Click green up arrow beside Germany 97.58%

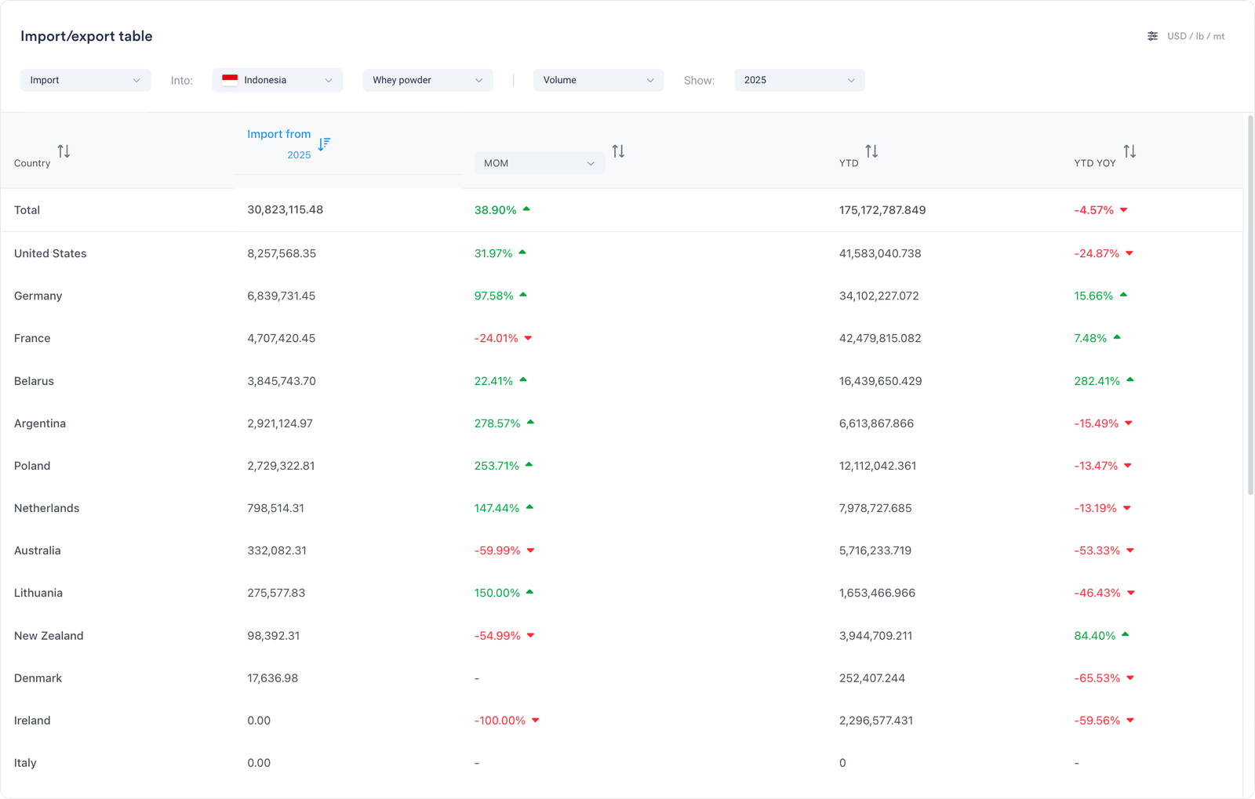click(523, 295)
